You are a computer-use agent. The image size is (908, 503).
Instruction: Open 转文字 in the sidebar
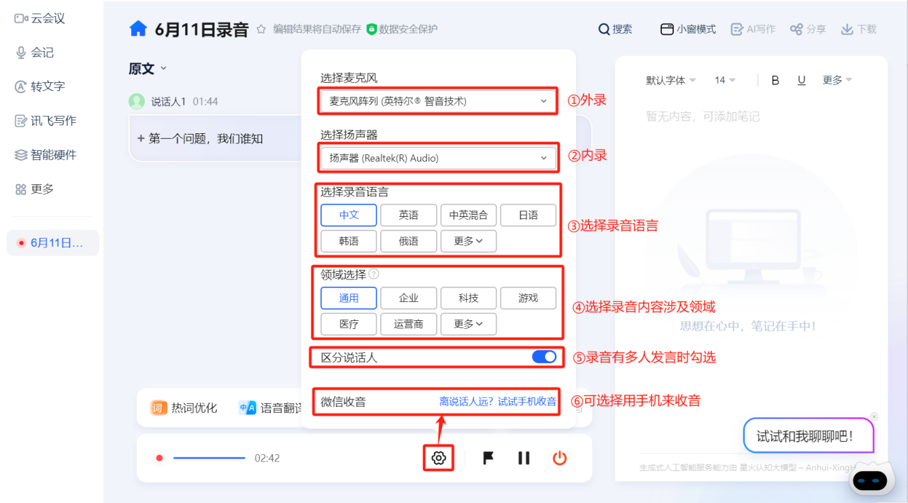coord(40,86)
